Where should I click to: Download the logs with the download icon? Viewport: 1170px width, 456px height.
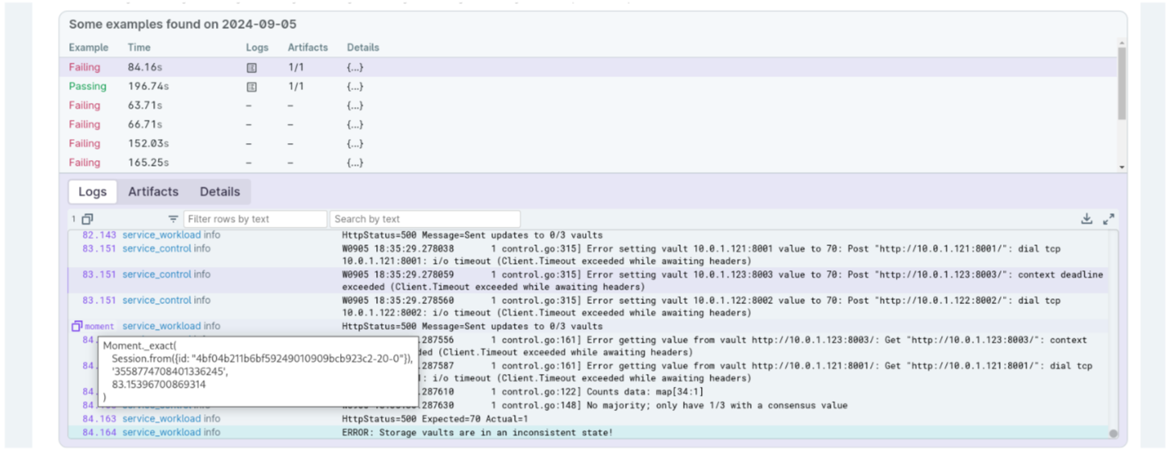pos(1087,219)
